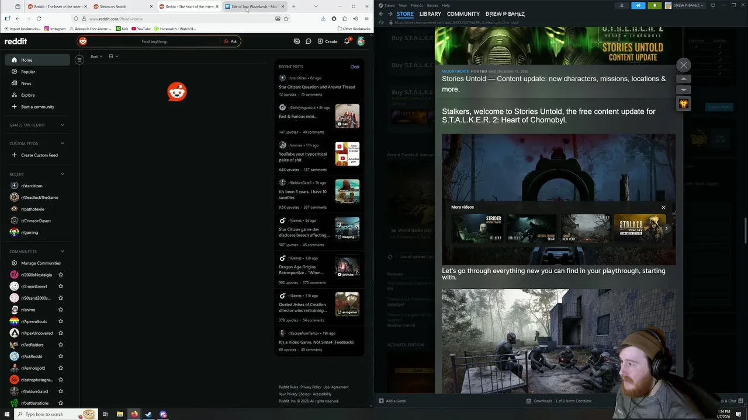Open Reddit notifications bell
Image resolution: width=748 pixels, height=420 pixels.
click(x=347, y=41)
